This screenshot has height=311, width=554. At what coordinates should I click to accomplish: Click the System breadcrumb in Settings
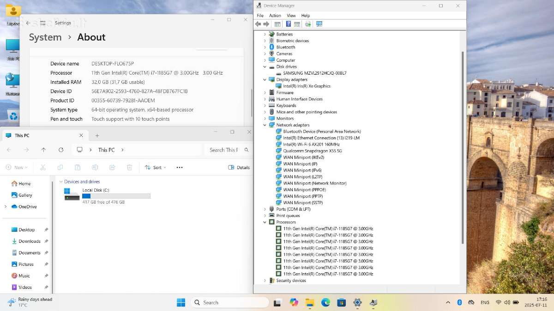pos(45,37)
